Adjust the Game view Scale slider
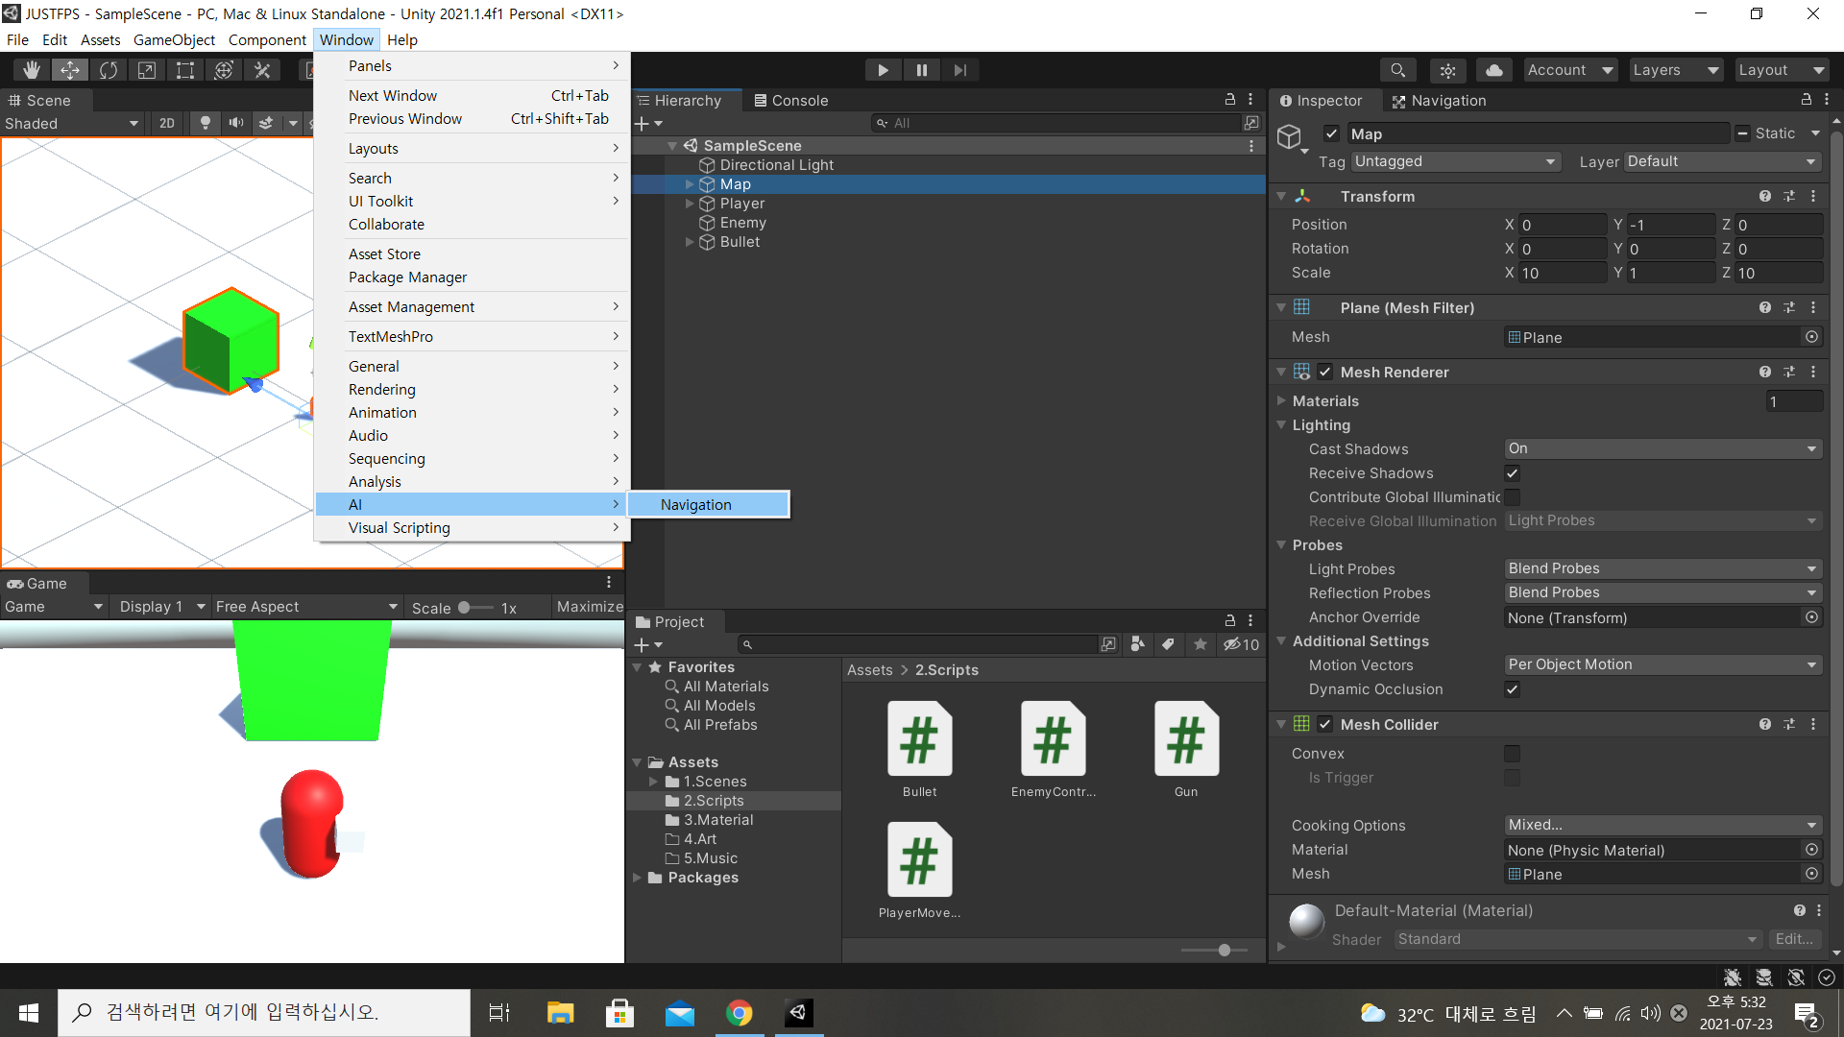1844x1037 pixels. (x=465, y=608)
